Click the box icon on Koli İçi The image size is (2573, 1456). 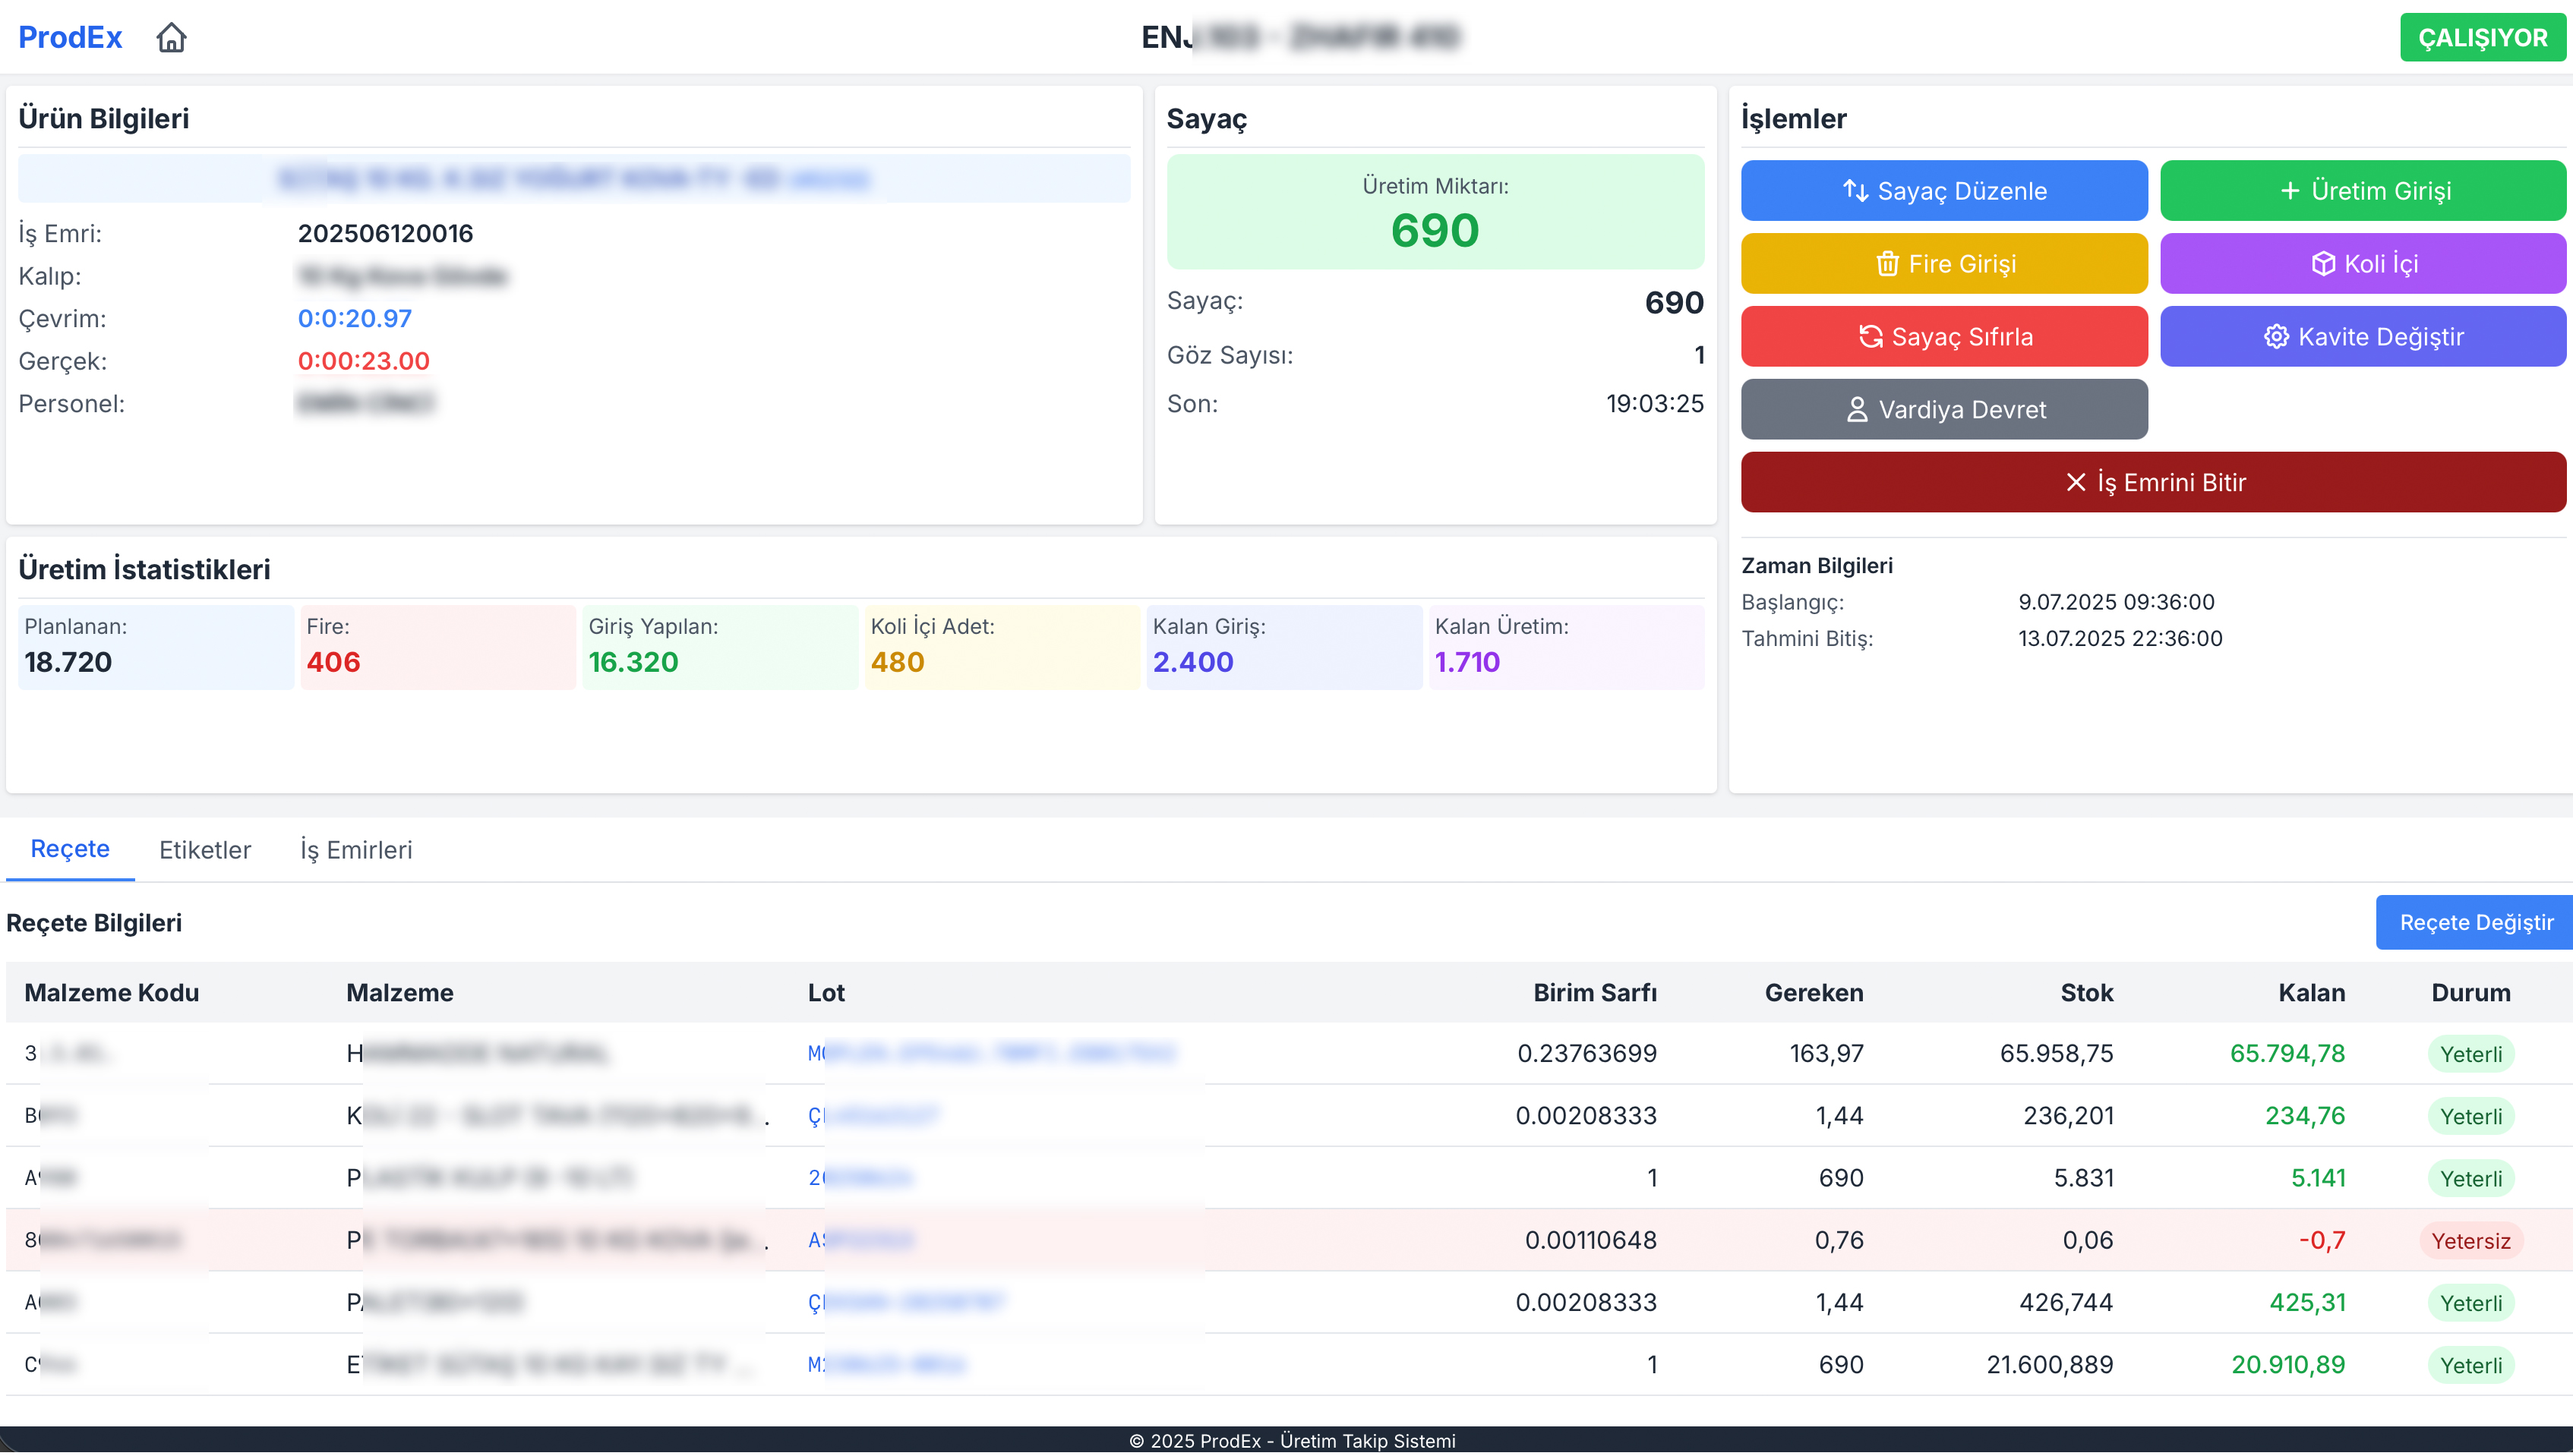point(2323,263)
